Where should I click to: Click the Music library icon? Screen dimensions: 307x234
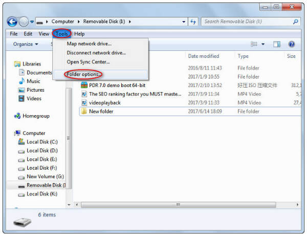[22, 81]
